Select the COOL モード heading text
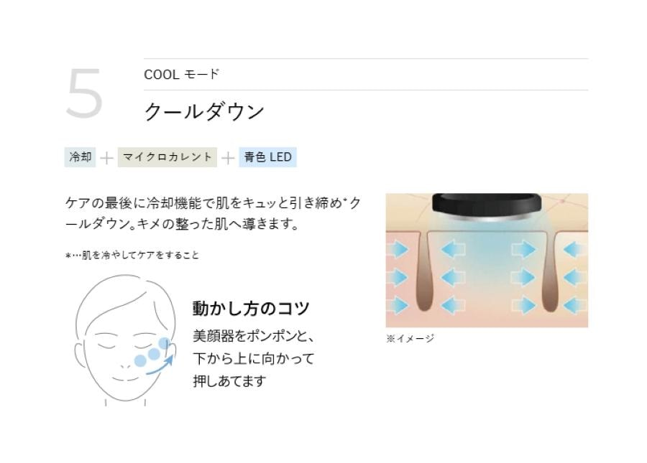647x463 pixels. pyautogui.click(x=181, y=75)
